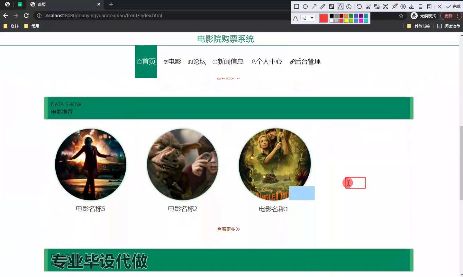This screenshot has width=463, height=277.
Task: Go to 首页 in site navigation
Action: click(146, 62)
